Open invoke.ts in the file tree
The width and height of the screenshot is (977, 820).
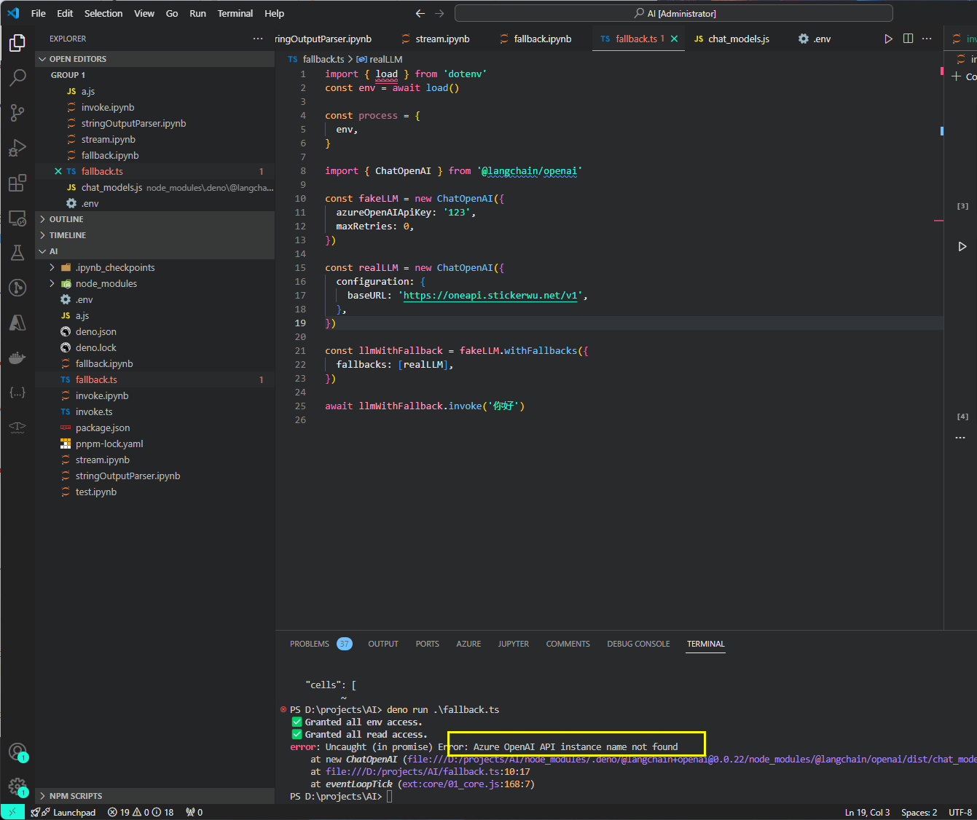coord(154,411)
